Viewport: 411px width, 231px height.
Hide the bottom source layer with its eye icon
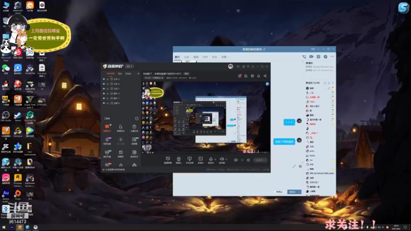click(x=104, y=103)
